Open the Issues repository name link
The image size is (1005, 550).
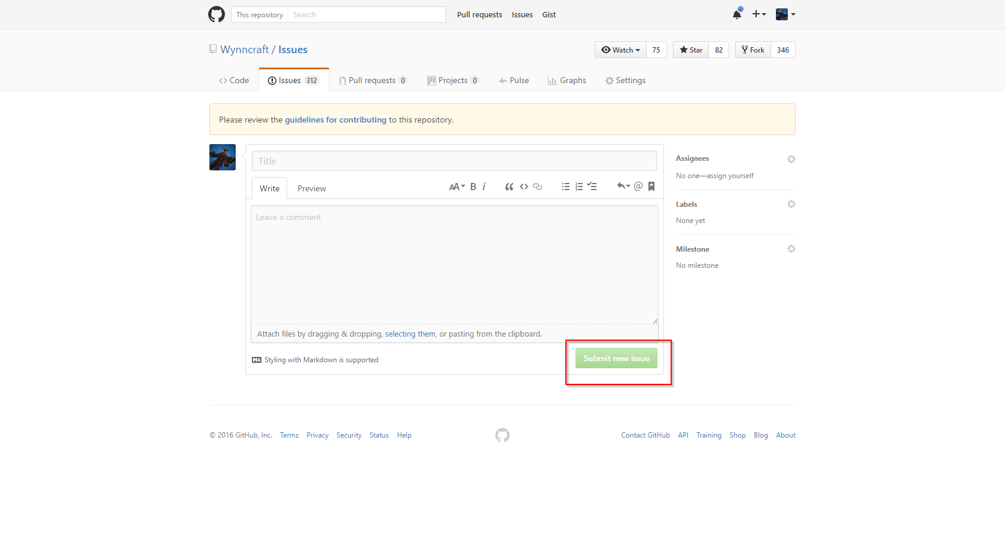pyautogui.click(x=293, y=50)
